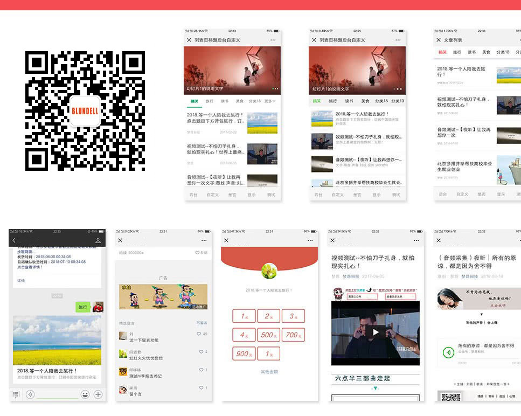Open three-dot menu on red envelope page

coord(310,240)
